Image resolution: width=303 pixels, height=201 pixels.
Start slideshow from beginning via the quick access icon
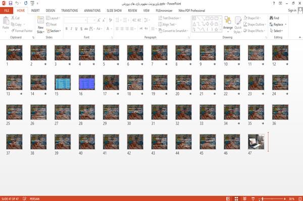(32, 4)
